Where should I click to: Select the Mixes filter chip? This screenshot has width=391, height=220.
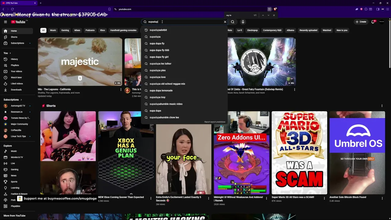(x=77, y=30)
